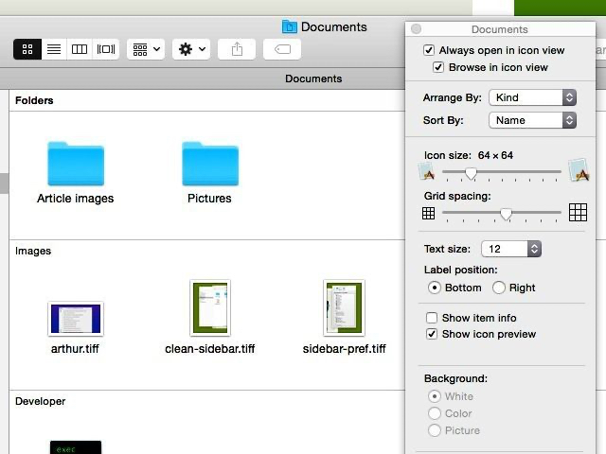Image resolution: width=606 pixels, height=454 pixels.
Task: Uncheck Browse in icon view
Action: (438, 67)
